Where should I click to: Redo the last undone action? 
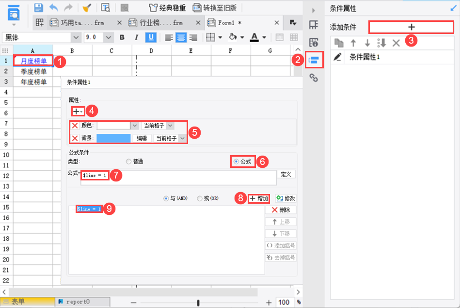pyautogui.click(x=68, y=8)
